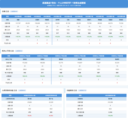Viewport: 128px width, 118px height.
Task: Click efficiency percentage 117.1%
Action: point(37,37)
